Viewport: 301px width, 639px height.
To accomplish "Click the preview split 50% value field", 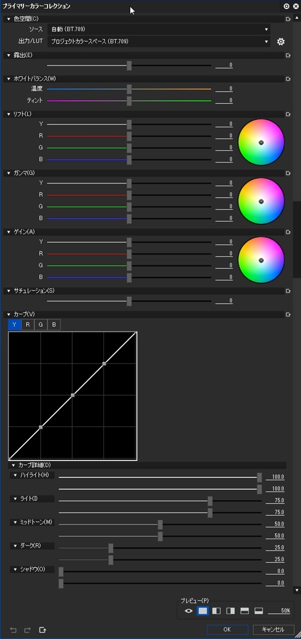I will click(x=279, y=611).
